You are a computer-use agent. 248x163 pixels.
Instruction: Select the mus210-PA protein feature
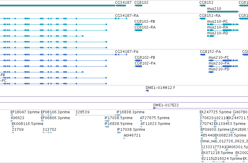[x=223, y=66]
